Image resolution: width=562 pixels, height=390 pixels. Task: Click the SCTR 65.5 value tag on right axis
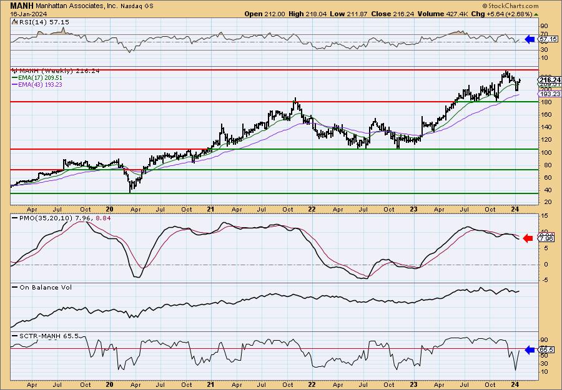click(x=547, y=350)
